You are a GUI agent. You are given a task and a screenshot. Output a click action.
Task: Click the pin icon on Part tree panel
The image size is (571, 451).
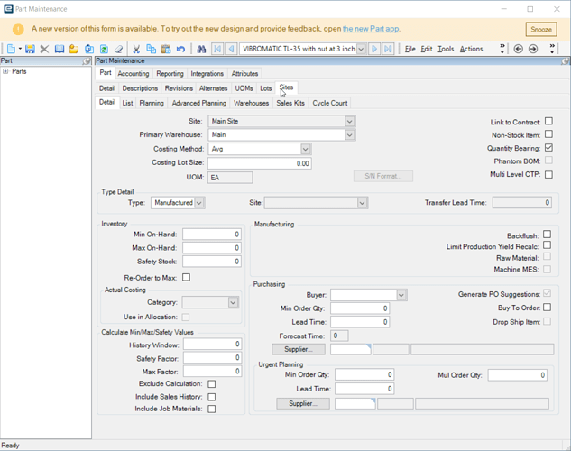click(87, 61)
